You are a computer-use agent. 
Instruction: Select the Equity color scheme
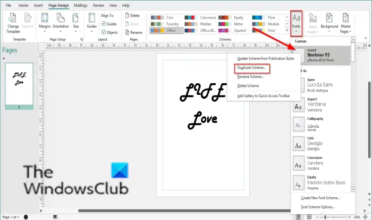(234, 17)
